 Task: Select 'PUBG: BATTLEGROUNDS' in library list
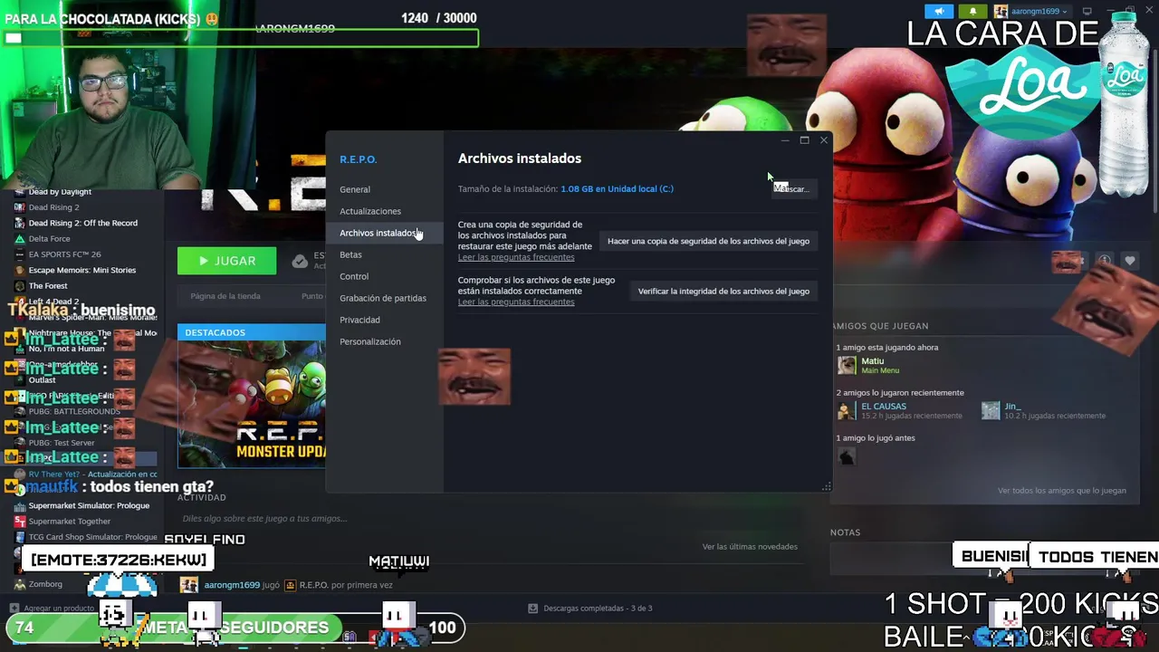pyautogui.click(x=73, y=411)
